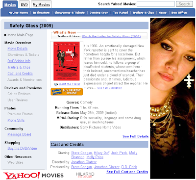196x180 pixels.
Task: Open DVD/Video Info sidebar link
Action: click(x=19, y=61)
